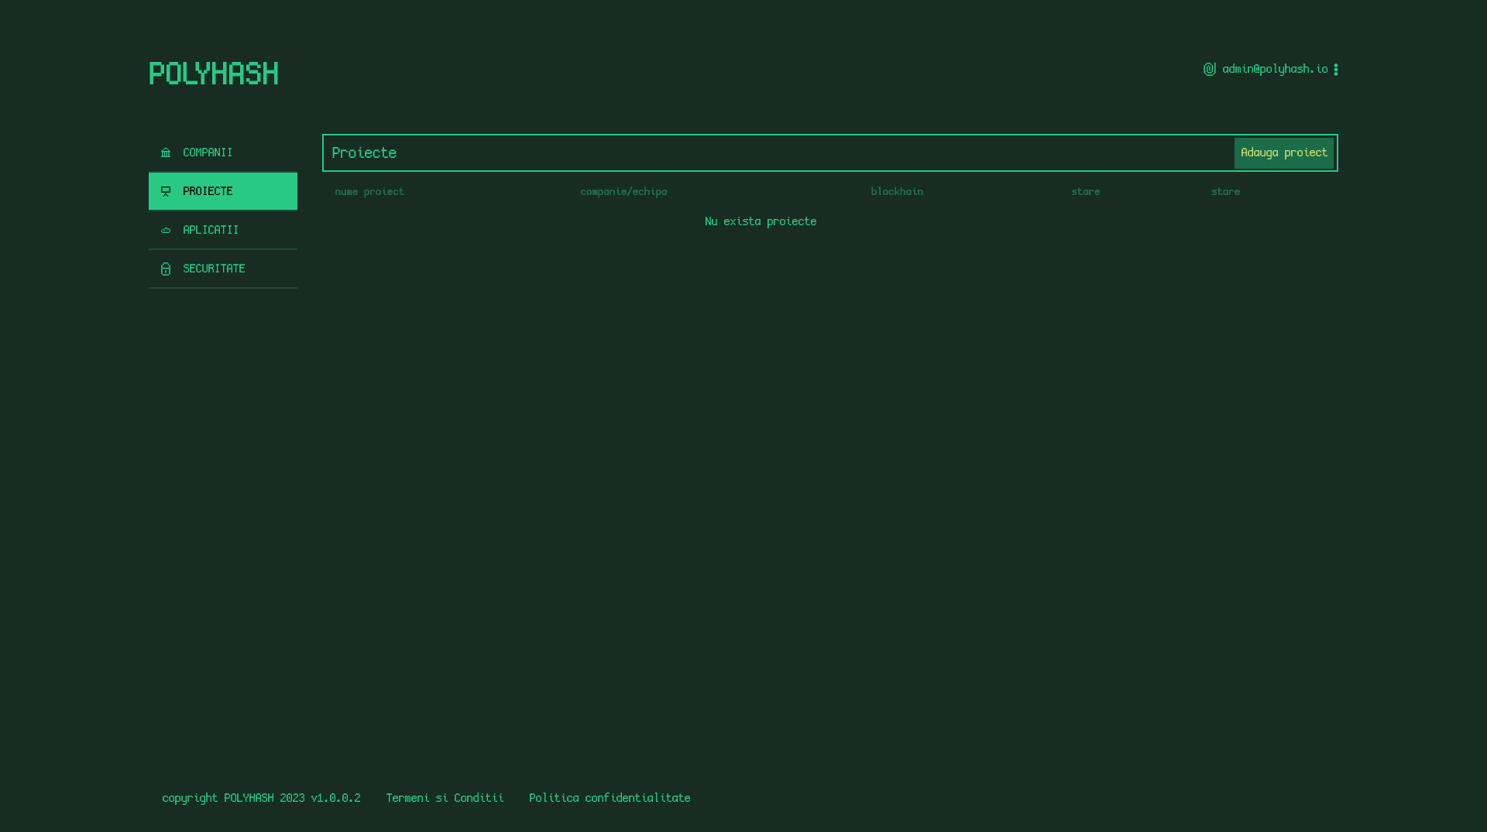The width and height of the screenshot is (1487, 832).
Task: Go to the COMPANII sidebar section
Action: click(x=208, y=152)
